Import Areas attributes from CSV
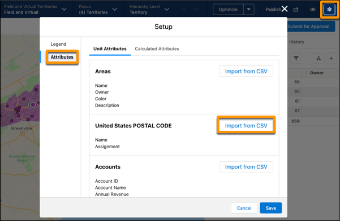Image resolution: width=340 pixels, height=221 pixels. [246, 71]
